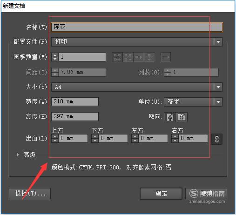Click the 间距 spacing field 7.06 mm
The width and height of the screenshot is (236, 215).
(x=82, y=72)
